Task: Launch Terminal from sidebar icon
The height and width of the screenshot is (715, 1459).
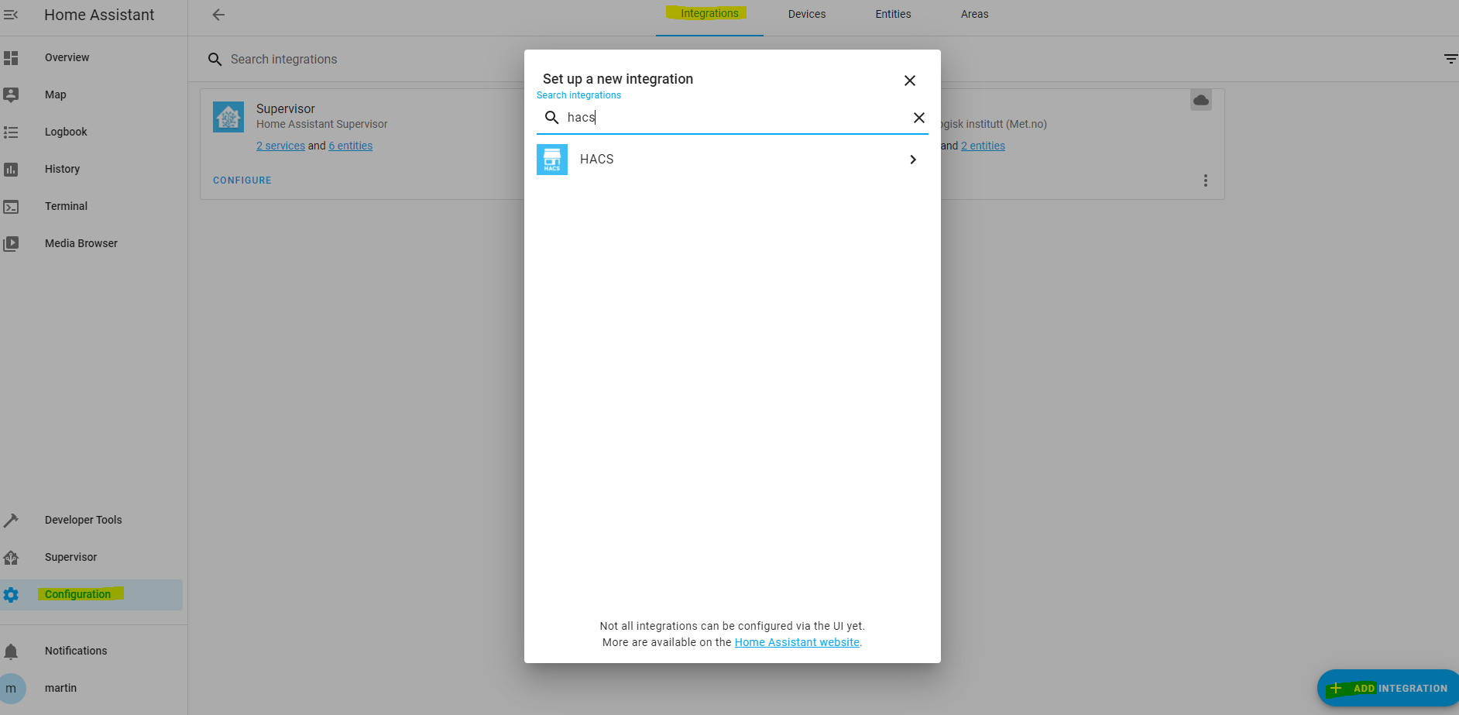Action: pos(11,207)
